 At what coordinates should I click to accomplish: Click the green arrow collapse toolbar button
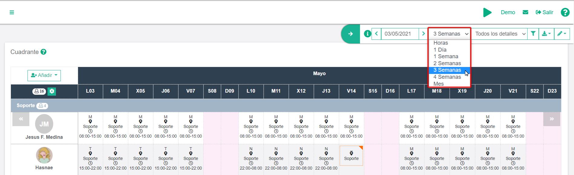pos(350,34)
